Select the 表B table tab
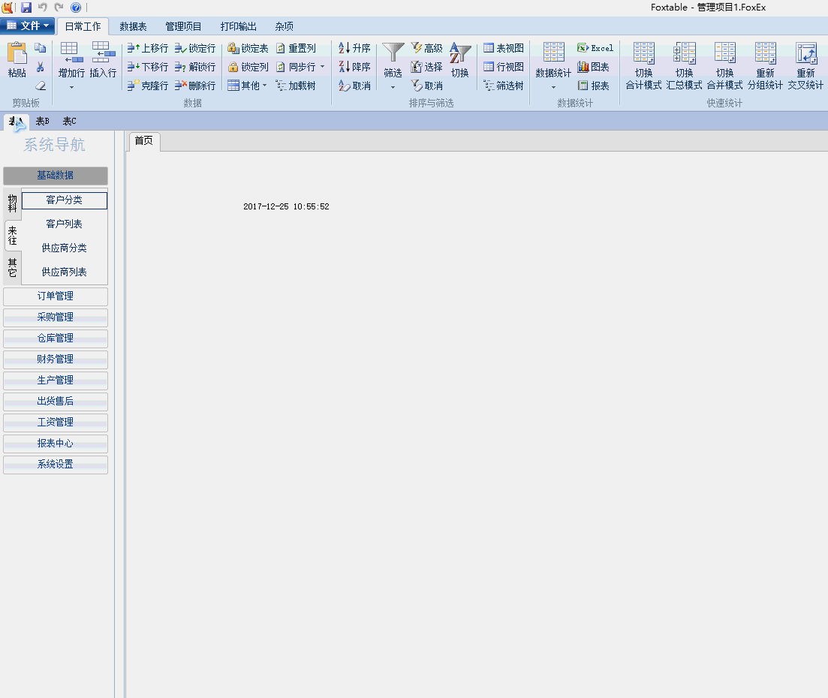Image resolution: width=828 pixels, height=698 pixels. 43,122
